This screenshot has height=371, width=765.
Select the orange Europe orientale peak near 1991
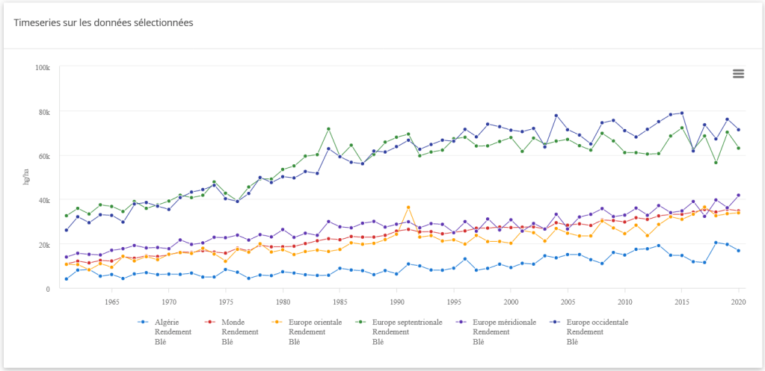pyautogui.click(x=408, y=208)
